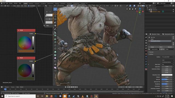Open the Mesh menu in viewport header
The width and height of the screenshot is (175, 98).
[86, 6]
